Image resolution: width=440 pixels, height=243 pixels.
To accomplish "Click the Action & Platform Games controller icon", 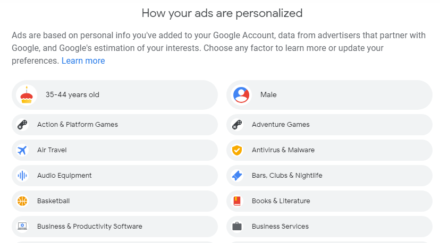I will point(22,125).
